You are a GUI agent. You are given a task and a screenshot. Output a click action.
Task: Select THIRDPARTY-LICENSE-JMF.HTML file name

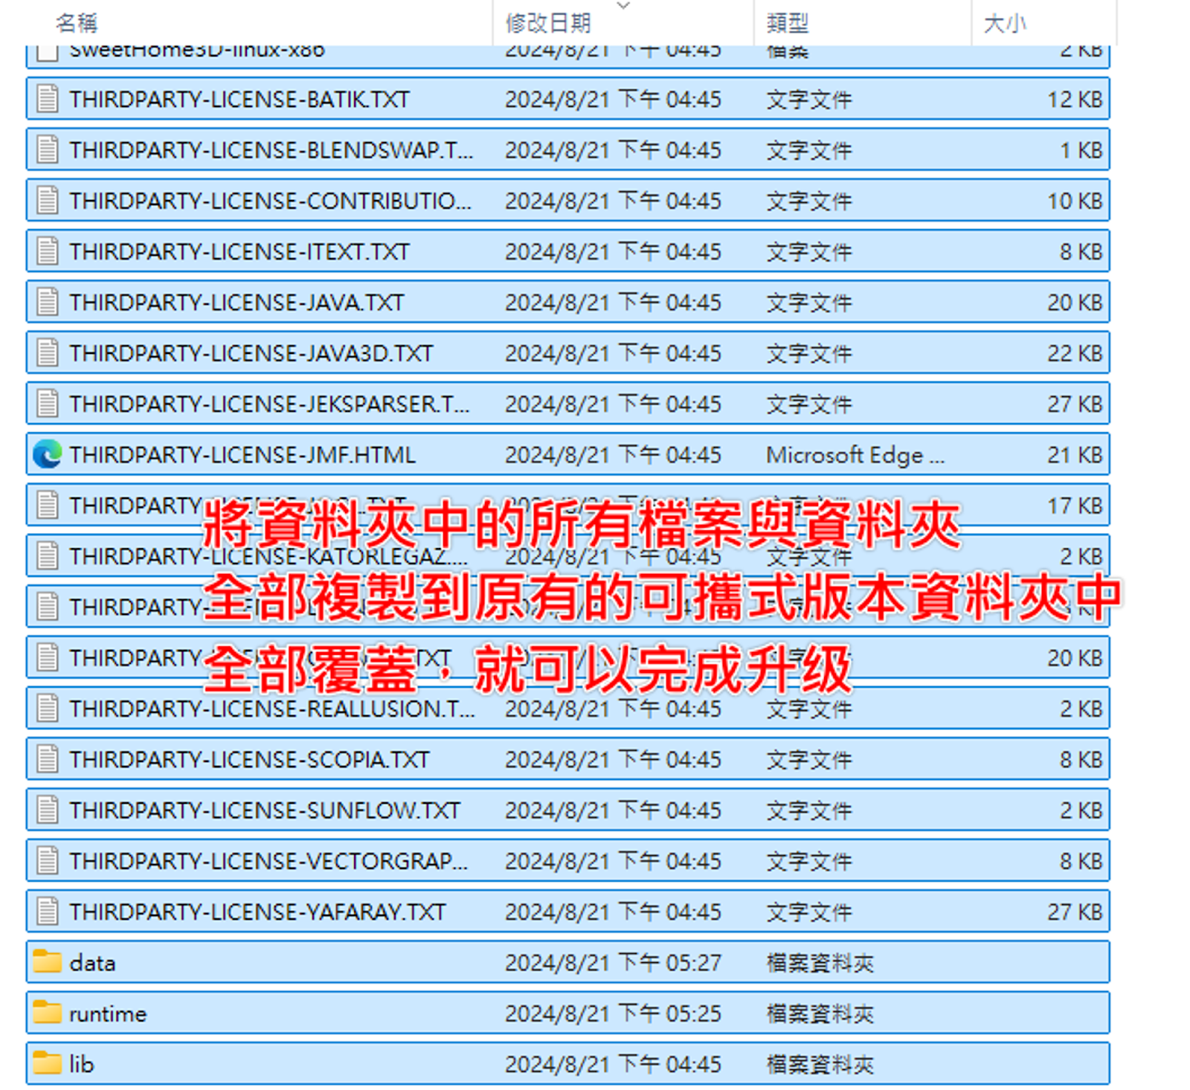(242, 454)
